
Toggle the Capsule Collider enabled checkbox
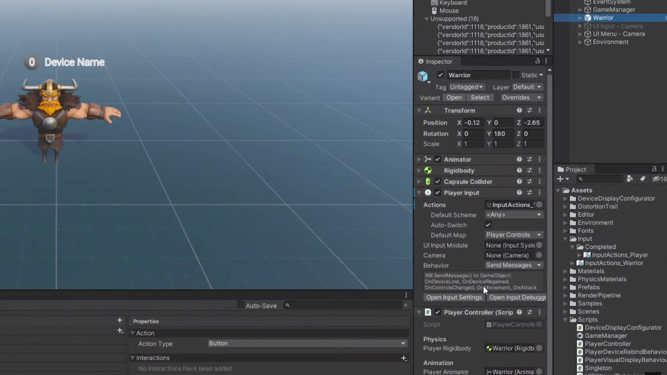click(x=437, y=182)
